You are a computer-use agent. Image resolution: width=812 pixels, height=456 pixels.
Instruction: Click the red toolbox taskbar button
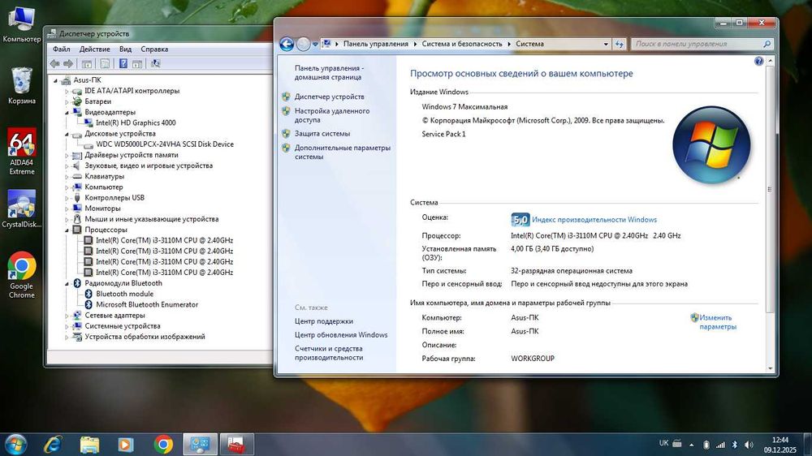point(236,445)
